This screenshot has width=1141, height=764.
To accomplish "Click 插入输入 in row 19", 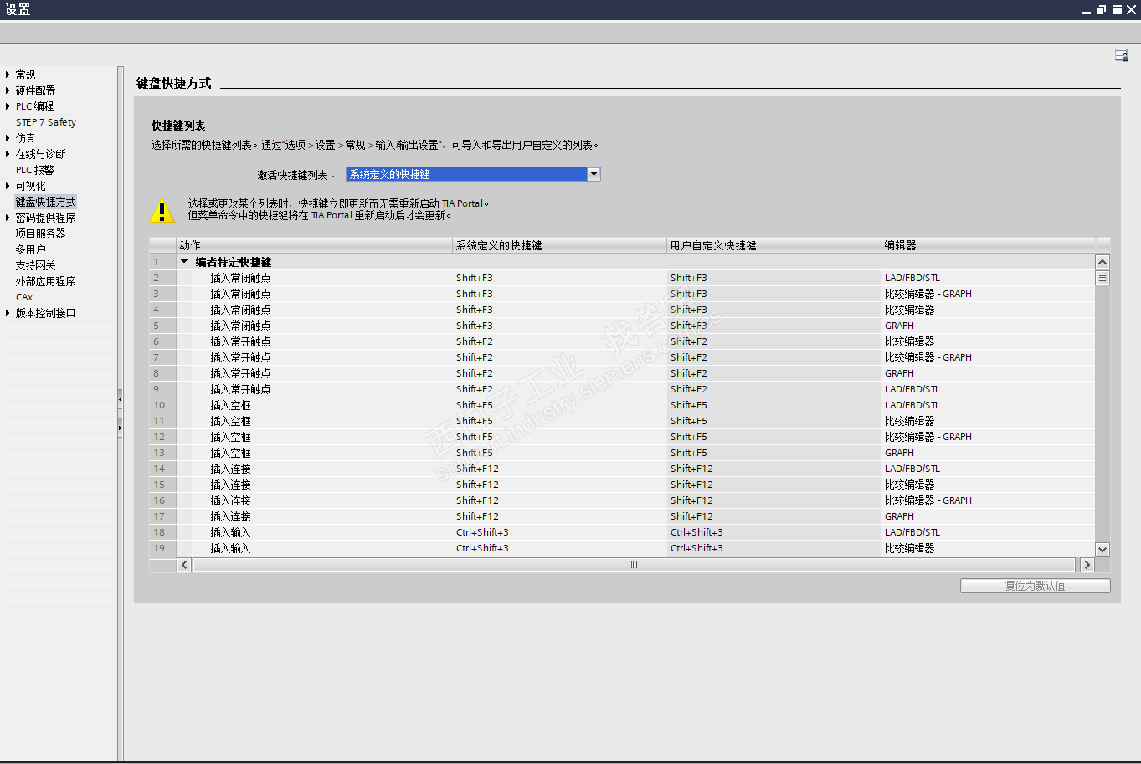I will (x=230, y=548).
